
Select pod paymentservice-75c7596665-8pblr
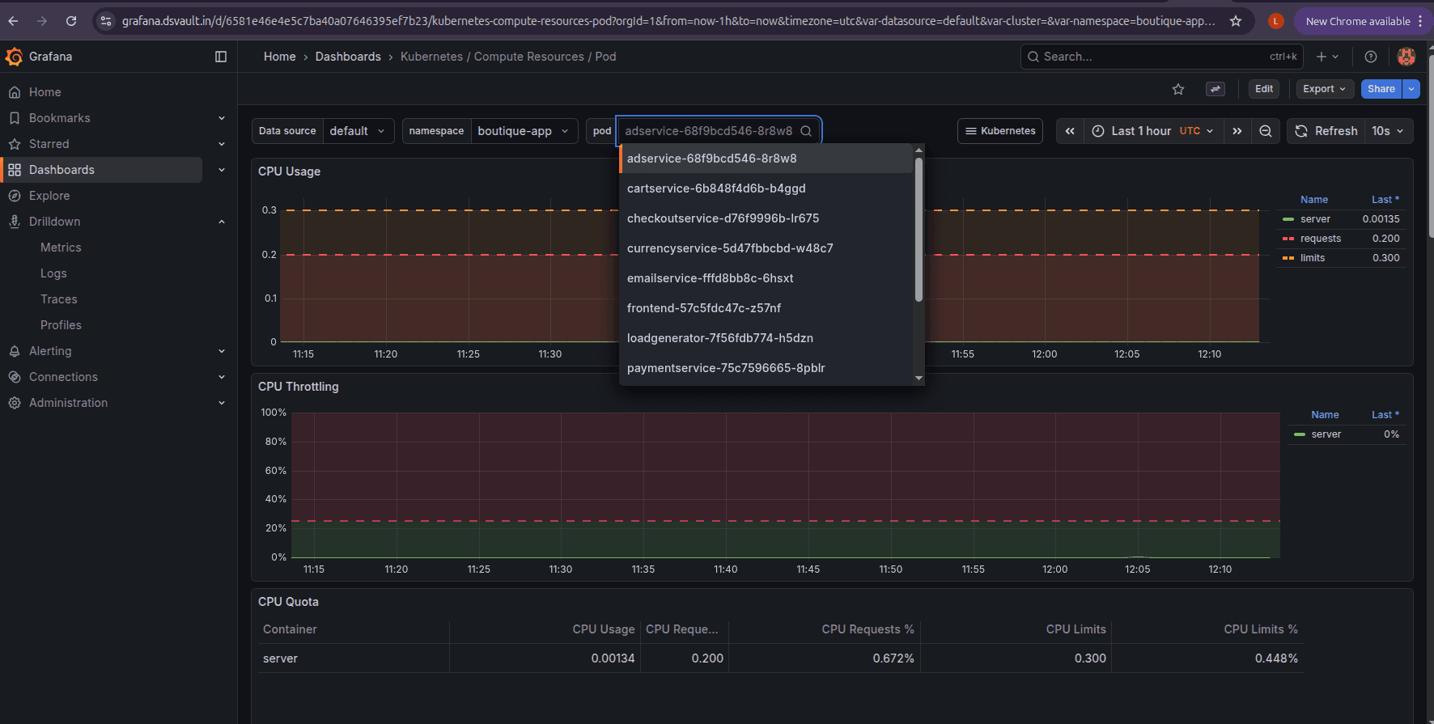point(766,368)
